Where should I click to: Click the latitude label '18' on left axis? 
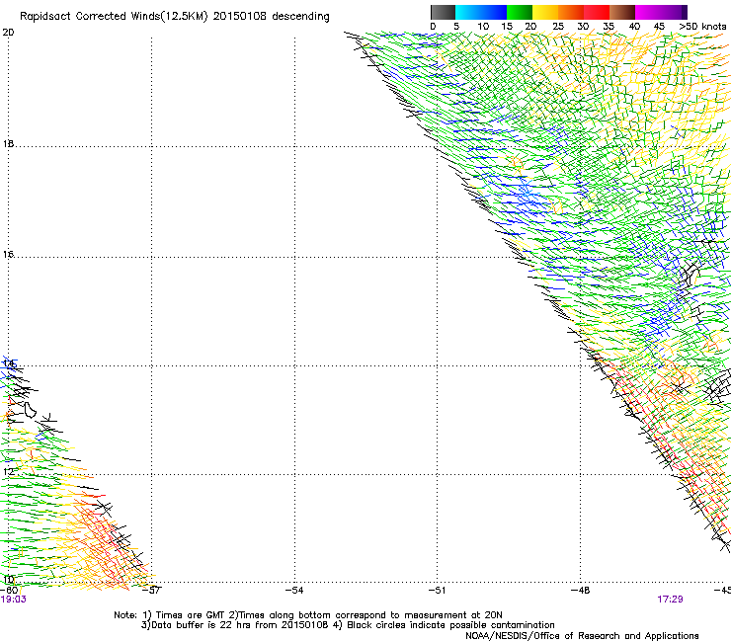pyautogui.click(x=8, y=143)
